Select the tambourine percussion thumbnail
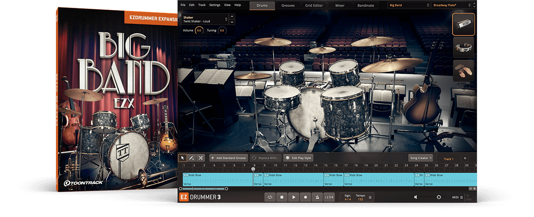 coord(463,48)
